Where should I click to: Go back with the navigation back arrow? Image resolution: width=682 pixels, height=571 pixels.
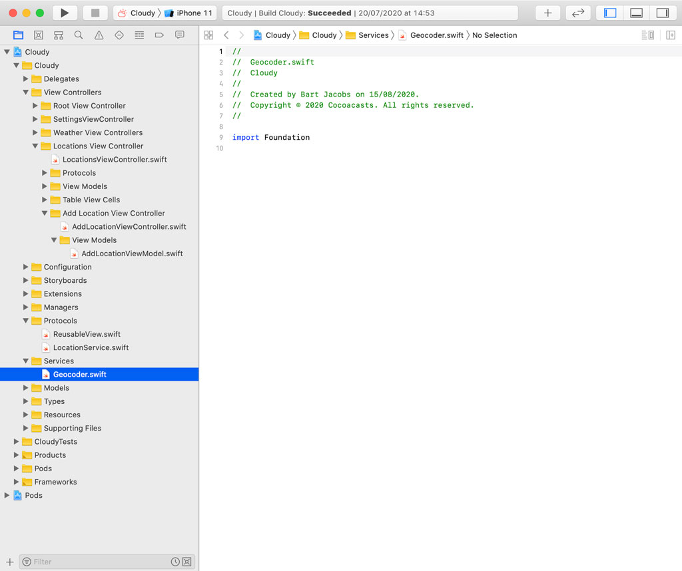[x=226, y=35]
